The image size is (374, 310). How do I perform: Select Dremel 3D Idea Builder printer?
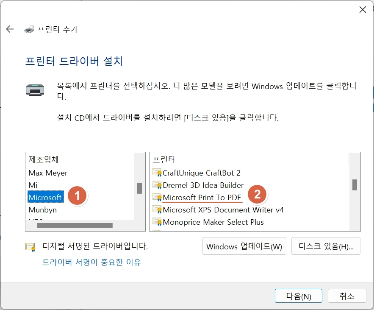point(203,185)
